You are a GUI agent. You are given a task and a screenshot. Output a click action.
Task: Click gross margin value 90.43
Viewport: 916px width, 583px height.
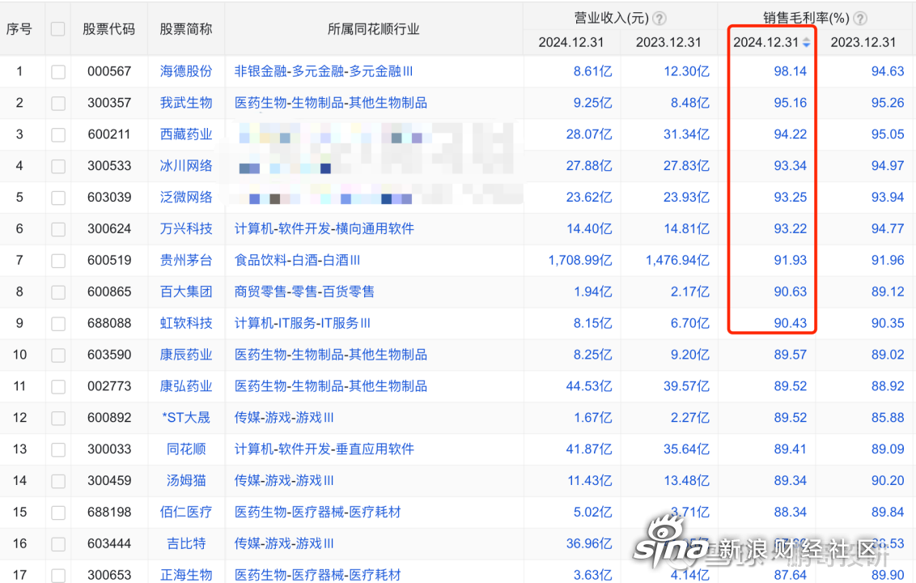point(791,323)
